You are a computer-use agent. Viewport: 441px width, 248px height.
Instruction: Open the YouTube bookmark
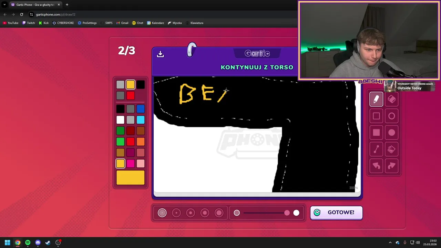click(11, 23)
